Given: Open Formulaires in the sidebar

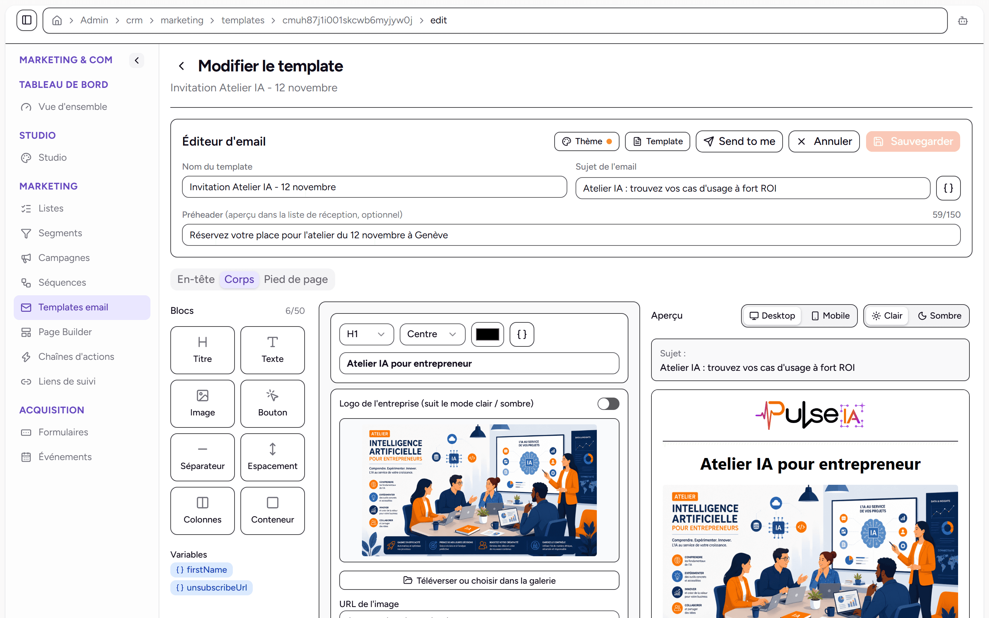Looking at the screenshot, I should click(82, 432).
